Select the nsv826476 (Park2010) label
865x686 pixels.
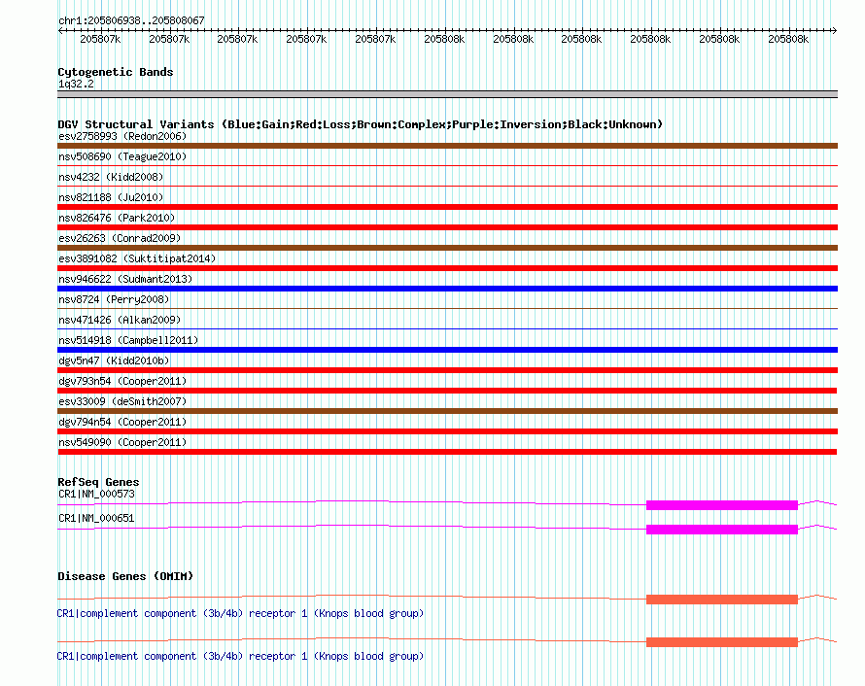coord(117,218)
